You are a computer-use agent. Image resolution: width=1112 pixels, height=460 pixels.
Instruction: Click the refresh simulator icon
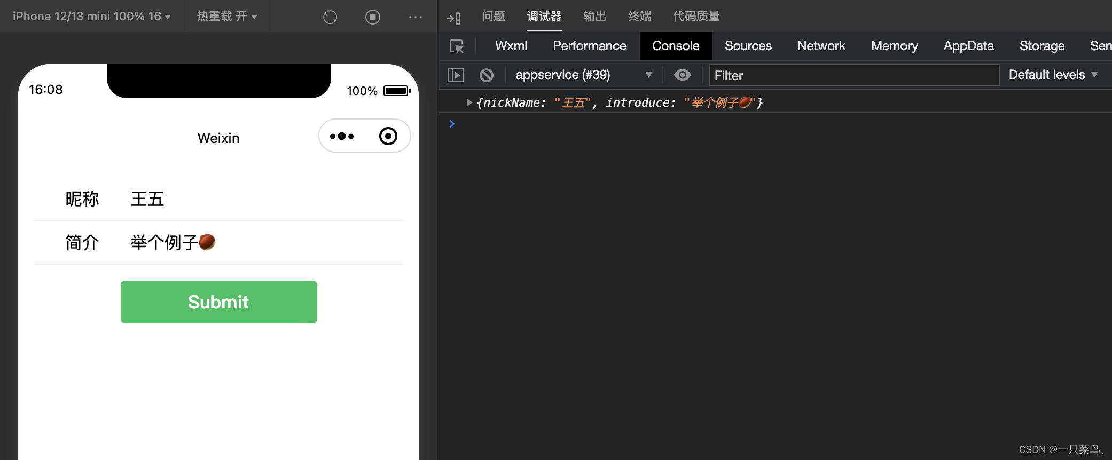pos(330,17)
